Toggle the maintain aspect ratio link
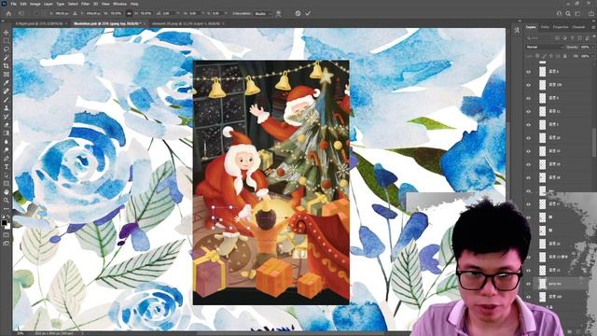 [129, 13]
